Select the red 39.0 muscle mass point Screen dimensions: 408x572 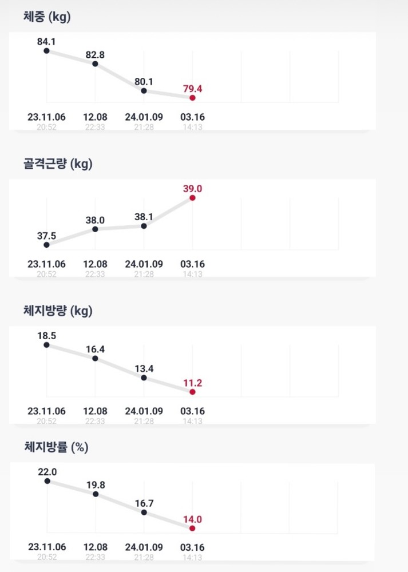coord(192,198)
